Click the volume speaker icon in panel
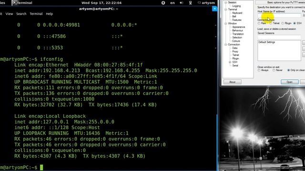Viewport: 305px width, 171px height. (x=182, y=3)
